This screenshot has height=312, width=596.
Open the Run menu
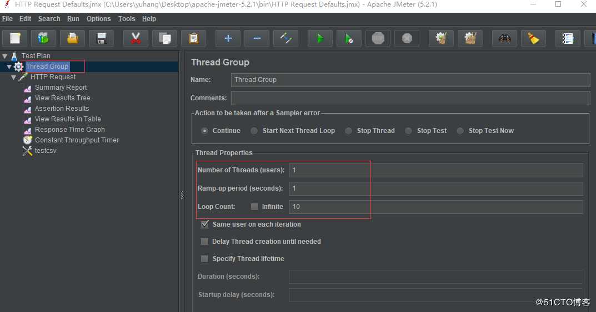tap(73, 19)
